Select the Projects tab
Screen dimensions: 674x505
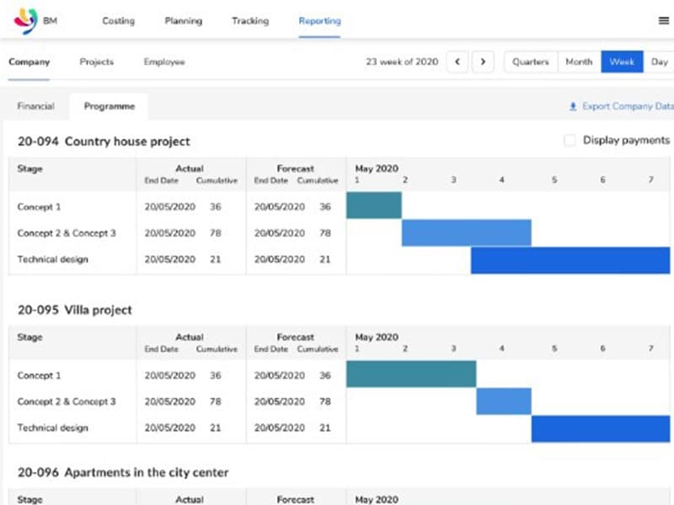tap(96, 62)
